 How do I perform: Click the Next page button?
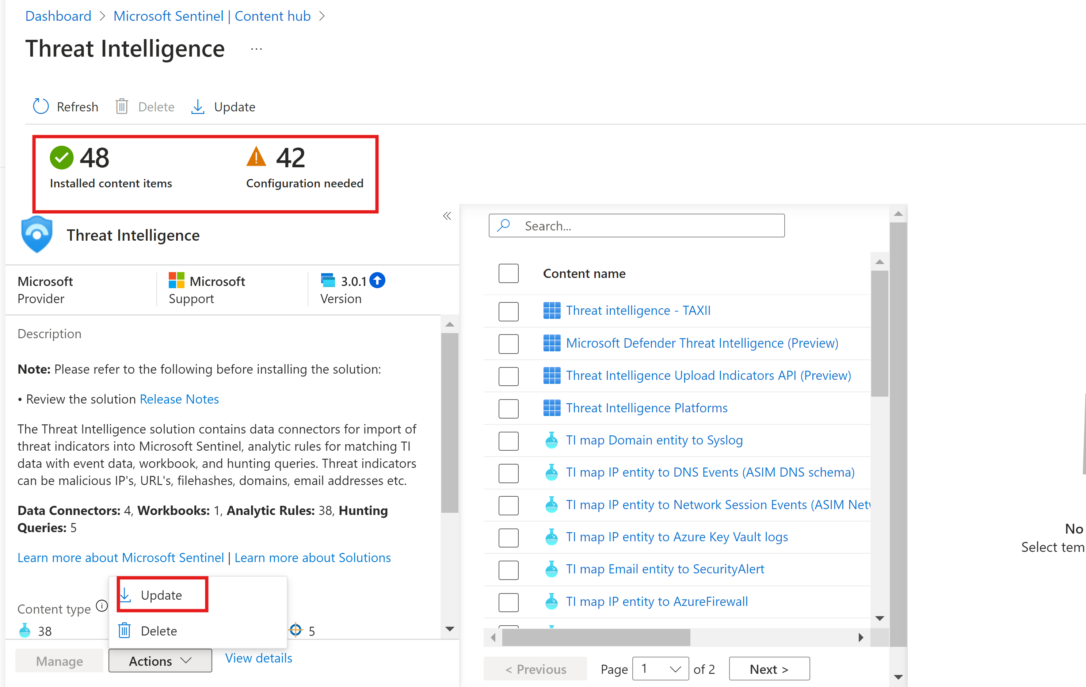click(769, 669)
